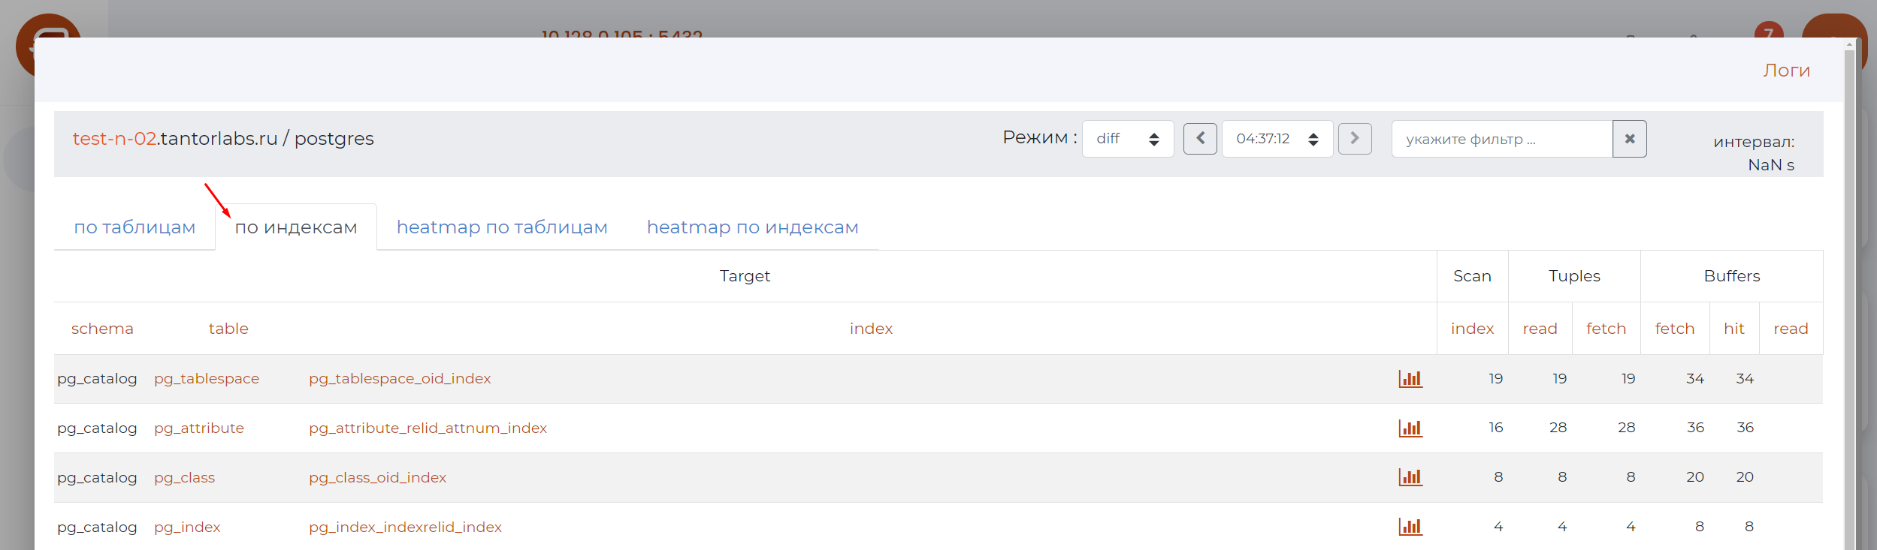Go to previous time snapshot arrow
Viewport: 1877px width, 550px height.
point(1200,139)
